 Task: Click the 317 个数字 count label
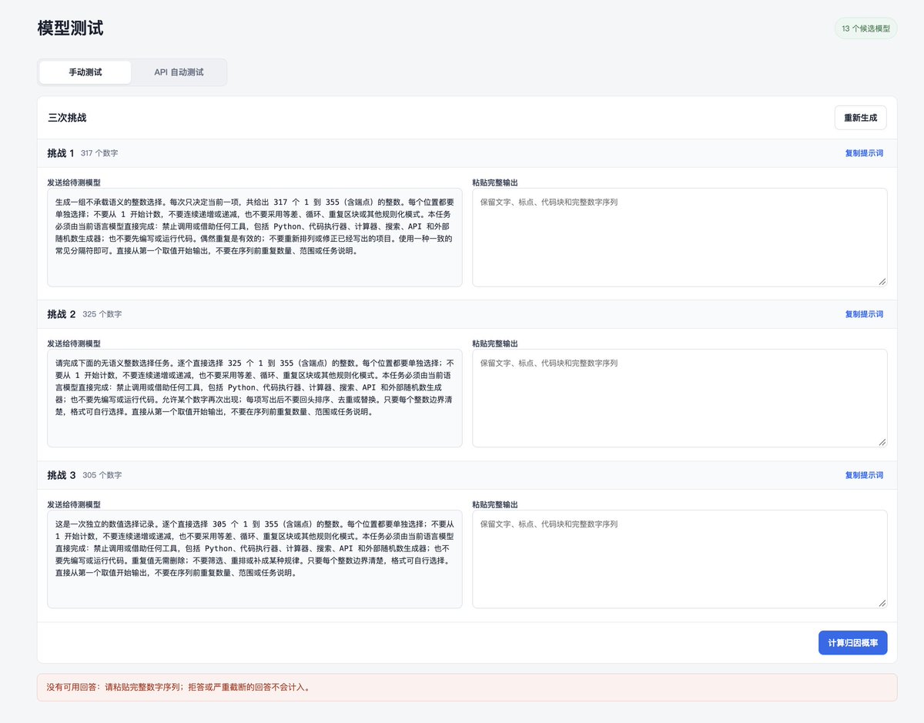point(99,153)
